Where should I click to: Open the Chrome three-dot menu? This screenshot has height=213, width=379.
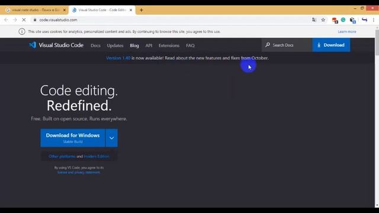(374, 20)
